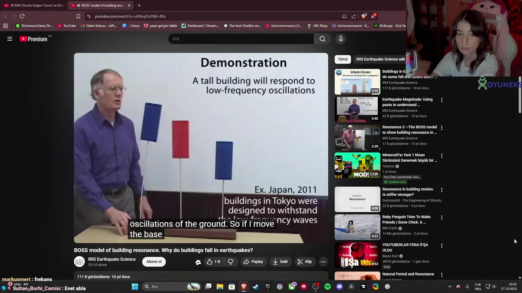Share this page from address bar
522x293 pixels.
[354, 16]
